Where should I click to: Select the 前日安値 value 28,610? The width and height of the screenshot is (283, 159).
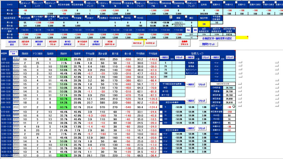229,102
